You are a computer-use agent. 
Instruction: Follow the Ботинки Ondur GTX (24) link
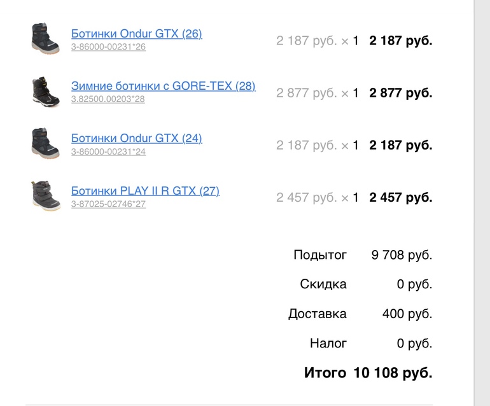[x=136, y=137]
